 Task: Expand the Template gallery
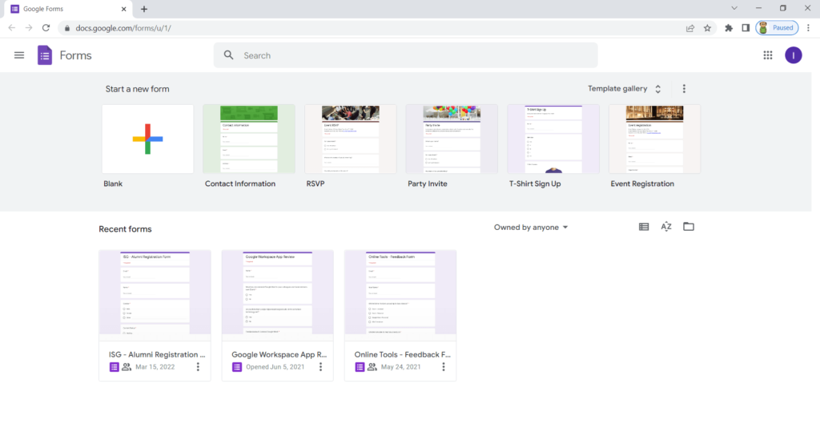pos(625,88)
